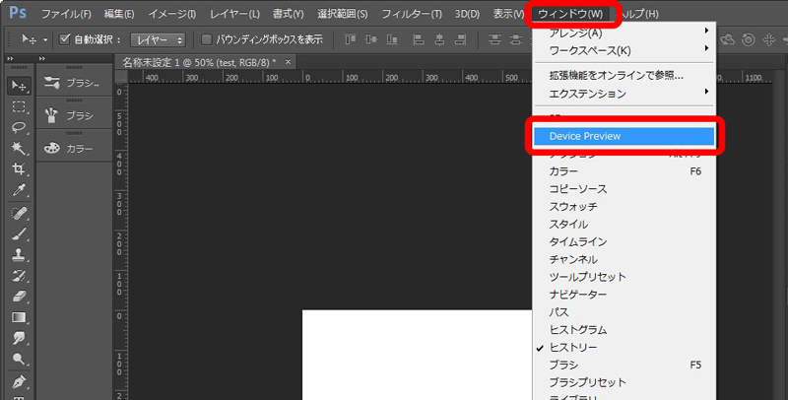Select the Eyedropper tool
The height and width of the screenshot is (400, 788).
(19, 190)
